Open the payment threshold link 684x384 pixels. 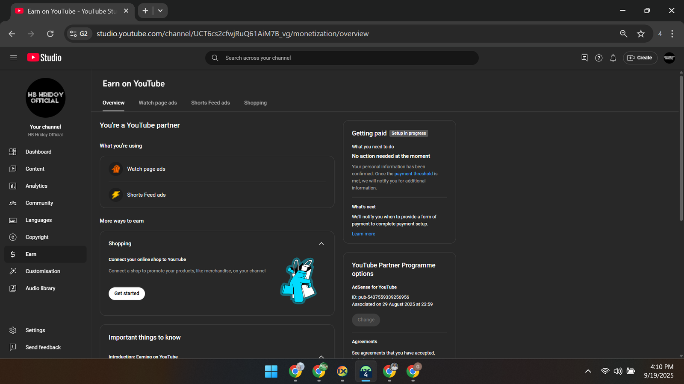[413, 174]
